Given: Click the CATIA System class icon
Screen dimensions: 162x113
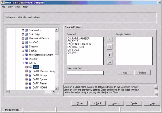Looking at the screenshot, I should point(30,79).
